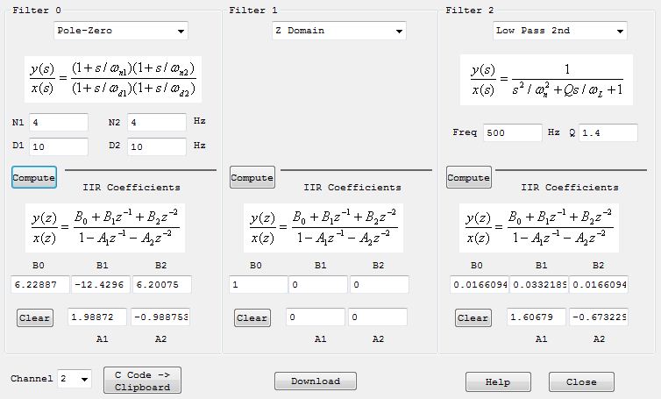Clear the Filter 2 coefficients
Screen dimensions: 661x399
click(473, 317)
